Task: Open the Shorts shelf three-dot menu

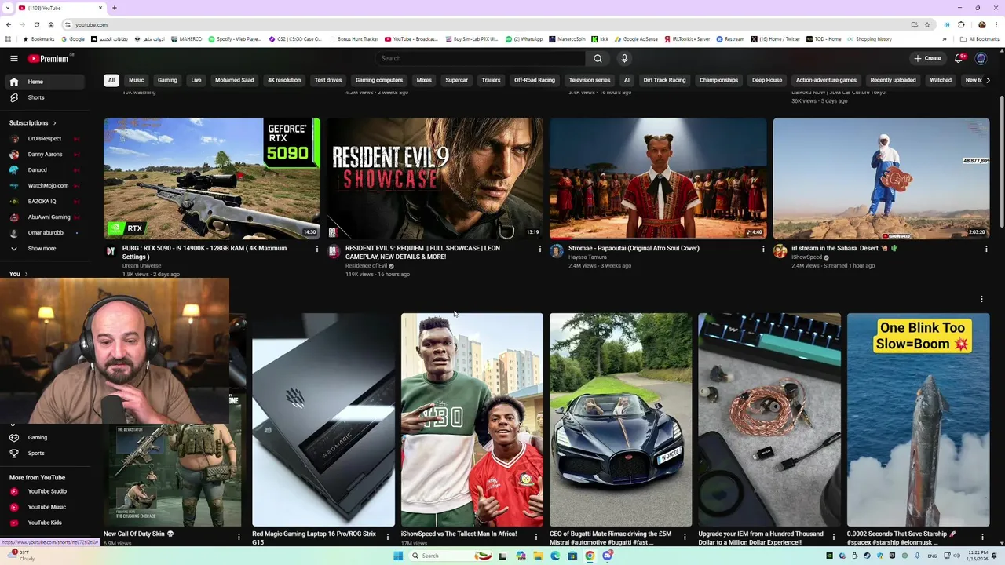Action: (x=981, y=299)
